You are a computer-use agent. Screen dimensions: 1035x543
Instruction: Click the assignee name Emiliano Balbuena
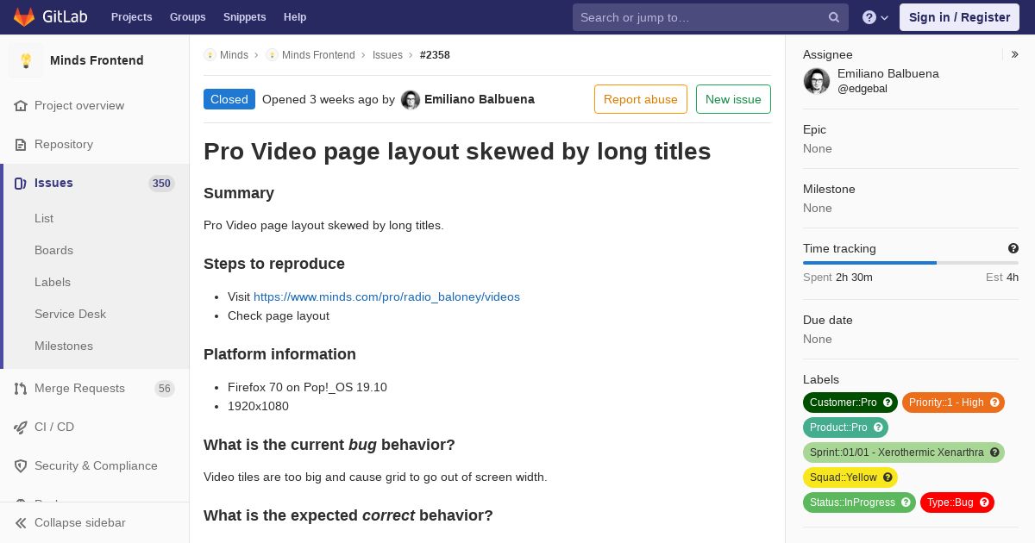888,74
